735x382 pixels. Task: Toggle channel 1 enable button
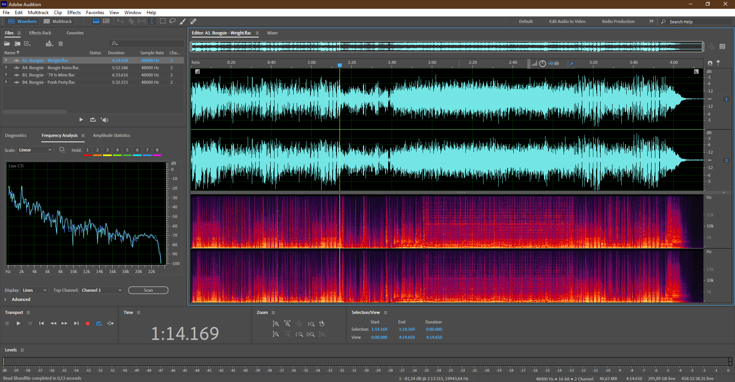[726, 99]
